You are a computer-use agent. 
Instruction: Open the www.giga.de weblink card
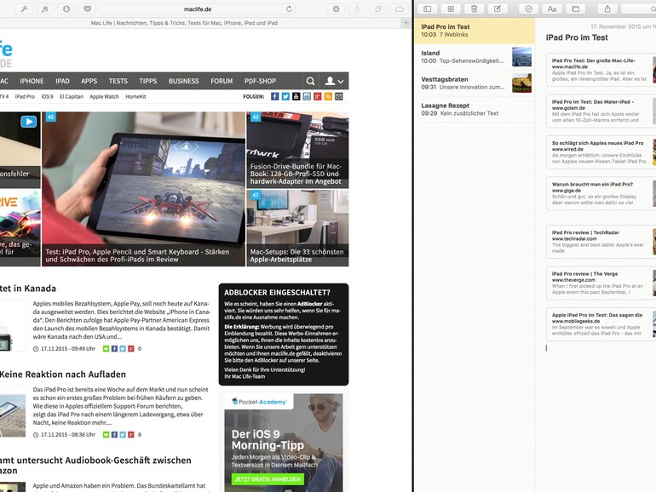coord(601,193)
